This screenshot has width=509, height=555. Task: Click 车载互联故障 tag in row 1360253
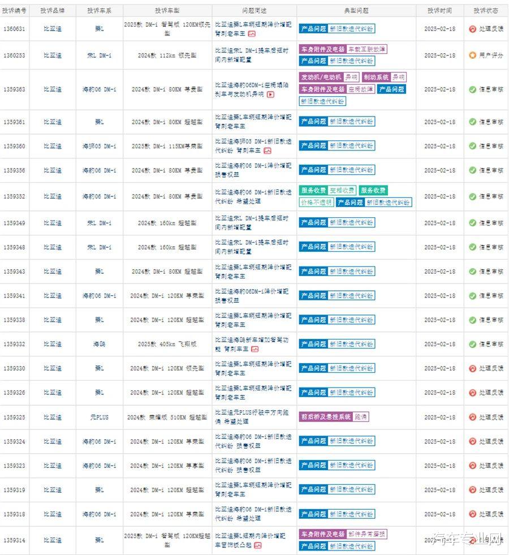tap(367, 49)
